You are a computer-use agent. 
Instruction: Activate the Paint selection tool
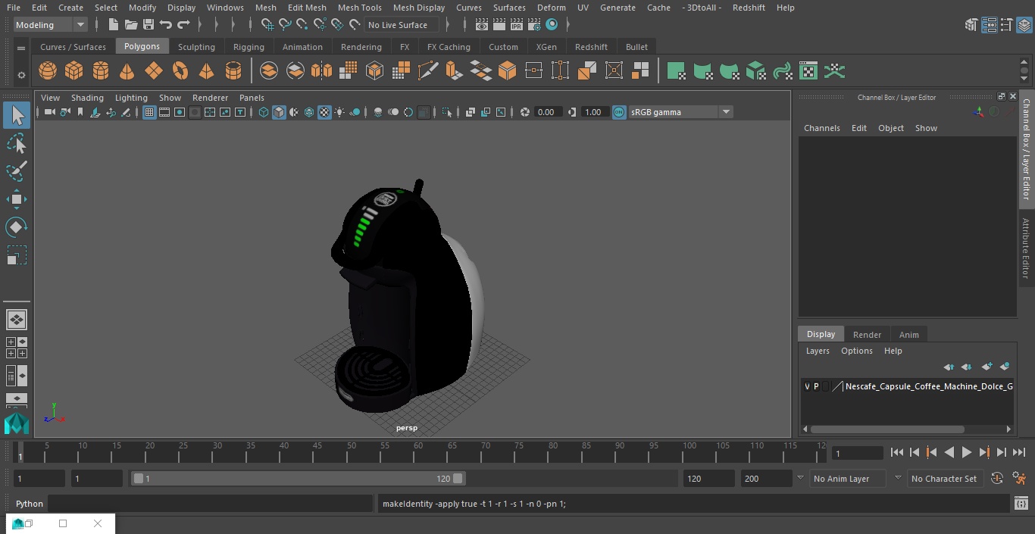click(17, 171)
